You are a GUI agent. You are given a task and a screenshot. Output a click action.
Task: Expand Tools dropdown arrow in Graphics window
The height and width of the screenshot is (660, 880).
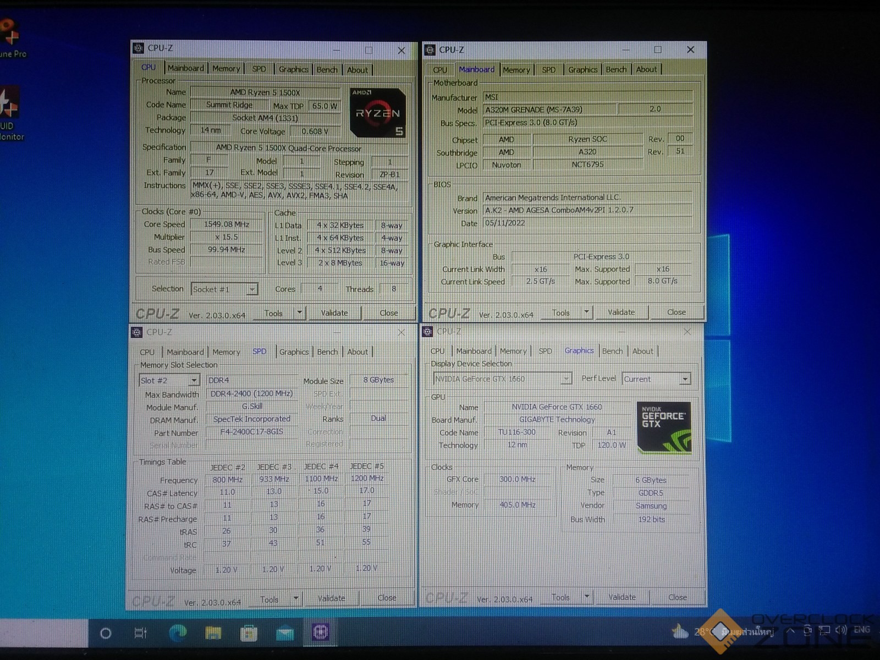click(x=587, y=597)
